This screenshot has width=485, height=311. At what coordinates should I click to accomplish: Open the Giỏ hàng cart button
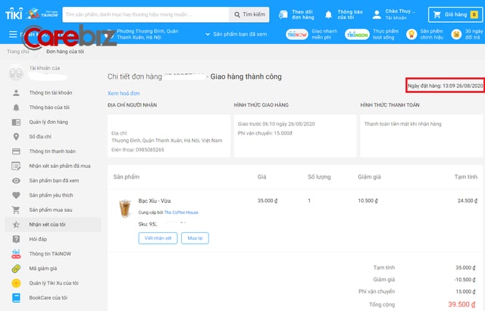point(455,14)
